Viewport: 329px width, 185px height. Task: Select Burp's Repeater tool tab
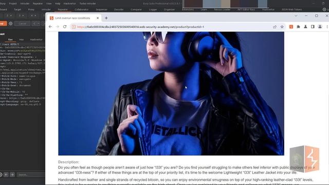[63, 9]
